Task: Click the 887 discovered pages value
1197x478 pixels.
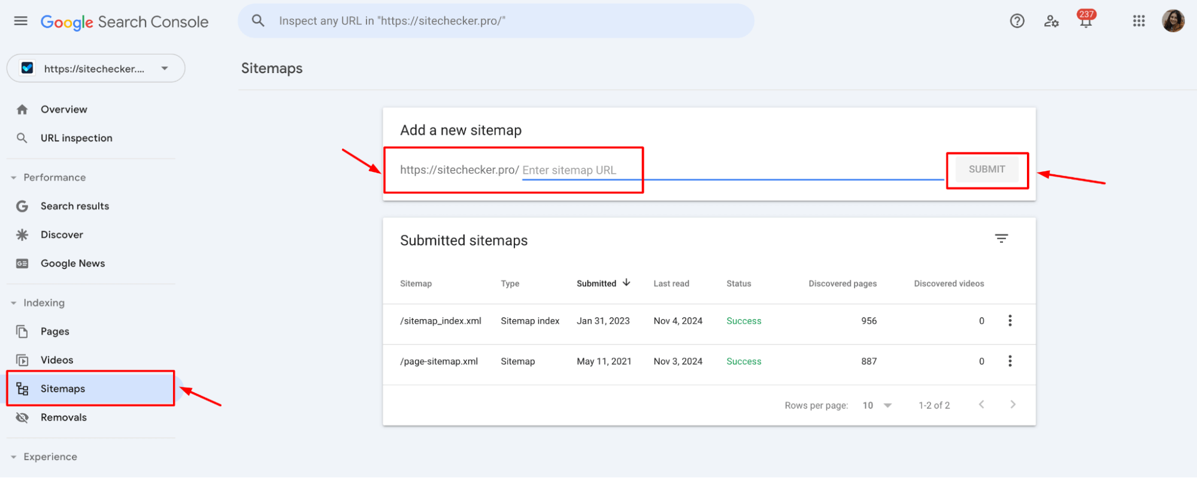Action: [x=869, y=361]
